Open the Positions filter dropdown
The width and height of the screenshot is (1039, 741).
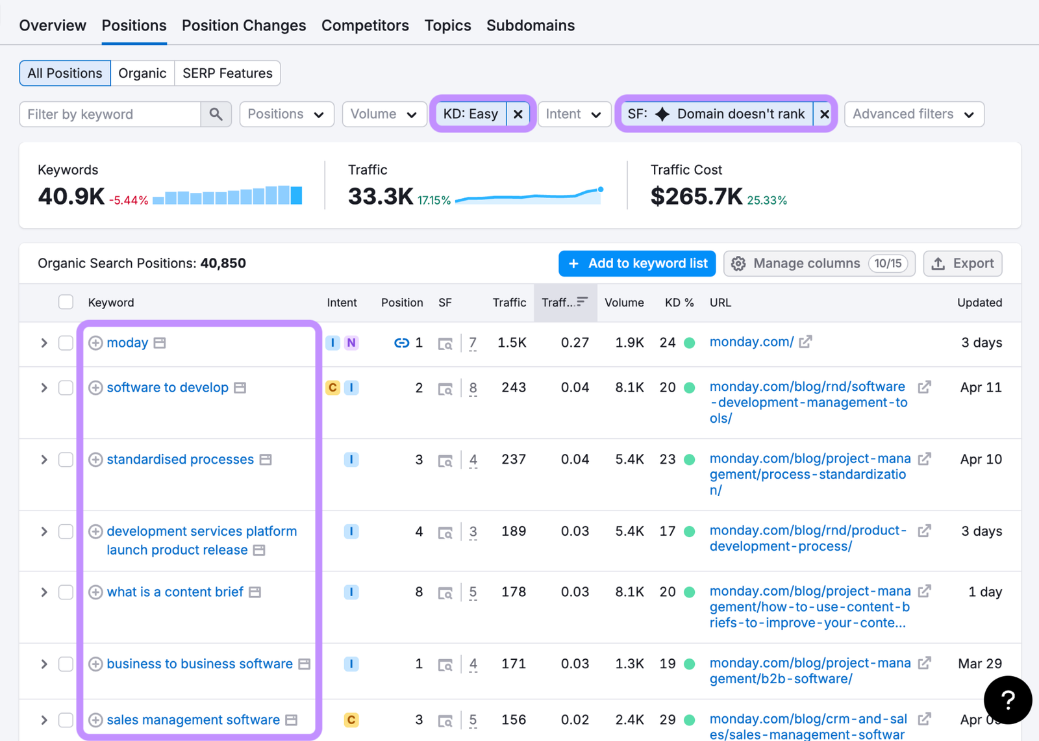[286, 114]
